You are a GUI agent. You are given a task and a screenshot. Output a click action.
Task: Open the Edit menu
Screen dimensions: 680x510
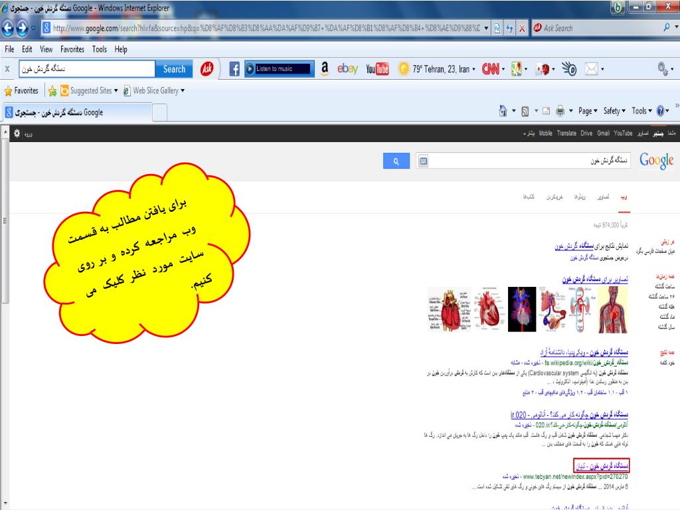click(27, 49)
